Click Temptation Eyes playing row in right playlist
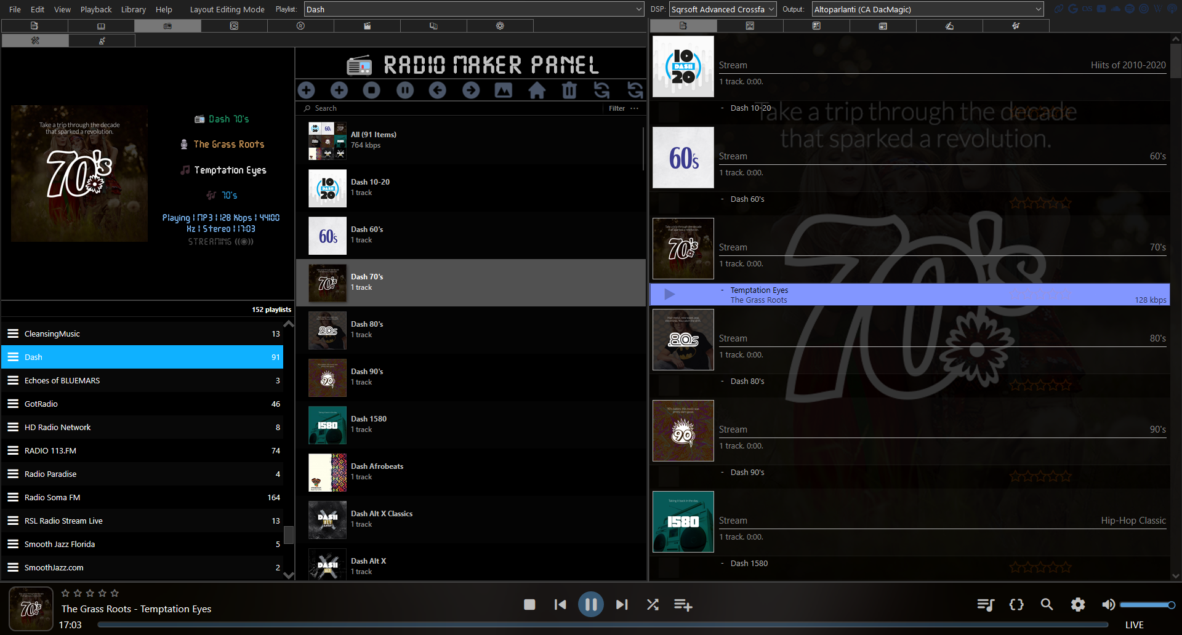The image size is (1182, 635). 910,295
